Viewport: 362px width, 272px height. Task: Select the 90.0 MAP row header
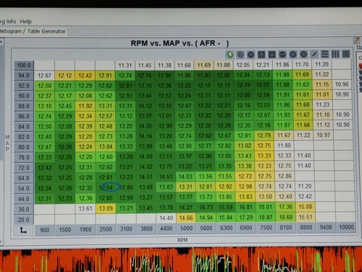click(24, 96)
